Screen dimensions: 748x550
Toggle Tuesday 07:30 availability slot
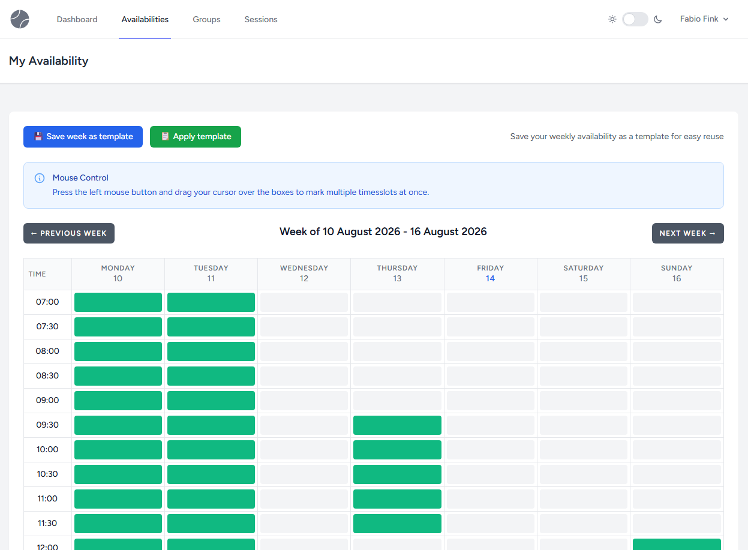(x=211, y=327)
